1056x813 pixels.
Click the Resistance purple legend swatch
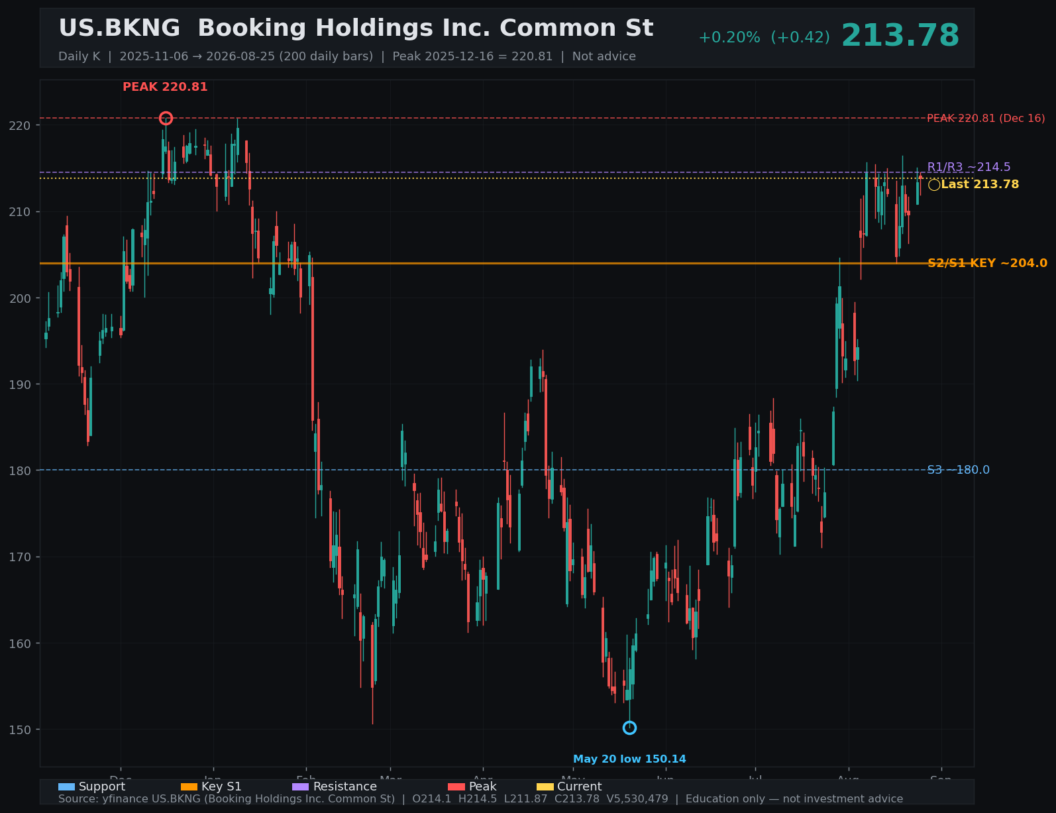[x=300, y=786]
